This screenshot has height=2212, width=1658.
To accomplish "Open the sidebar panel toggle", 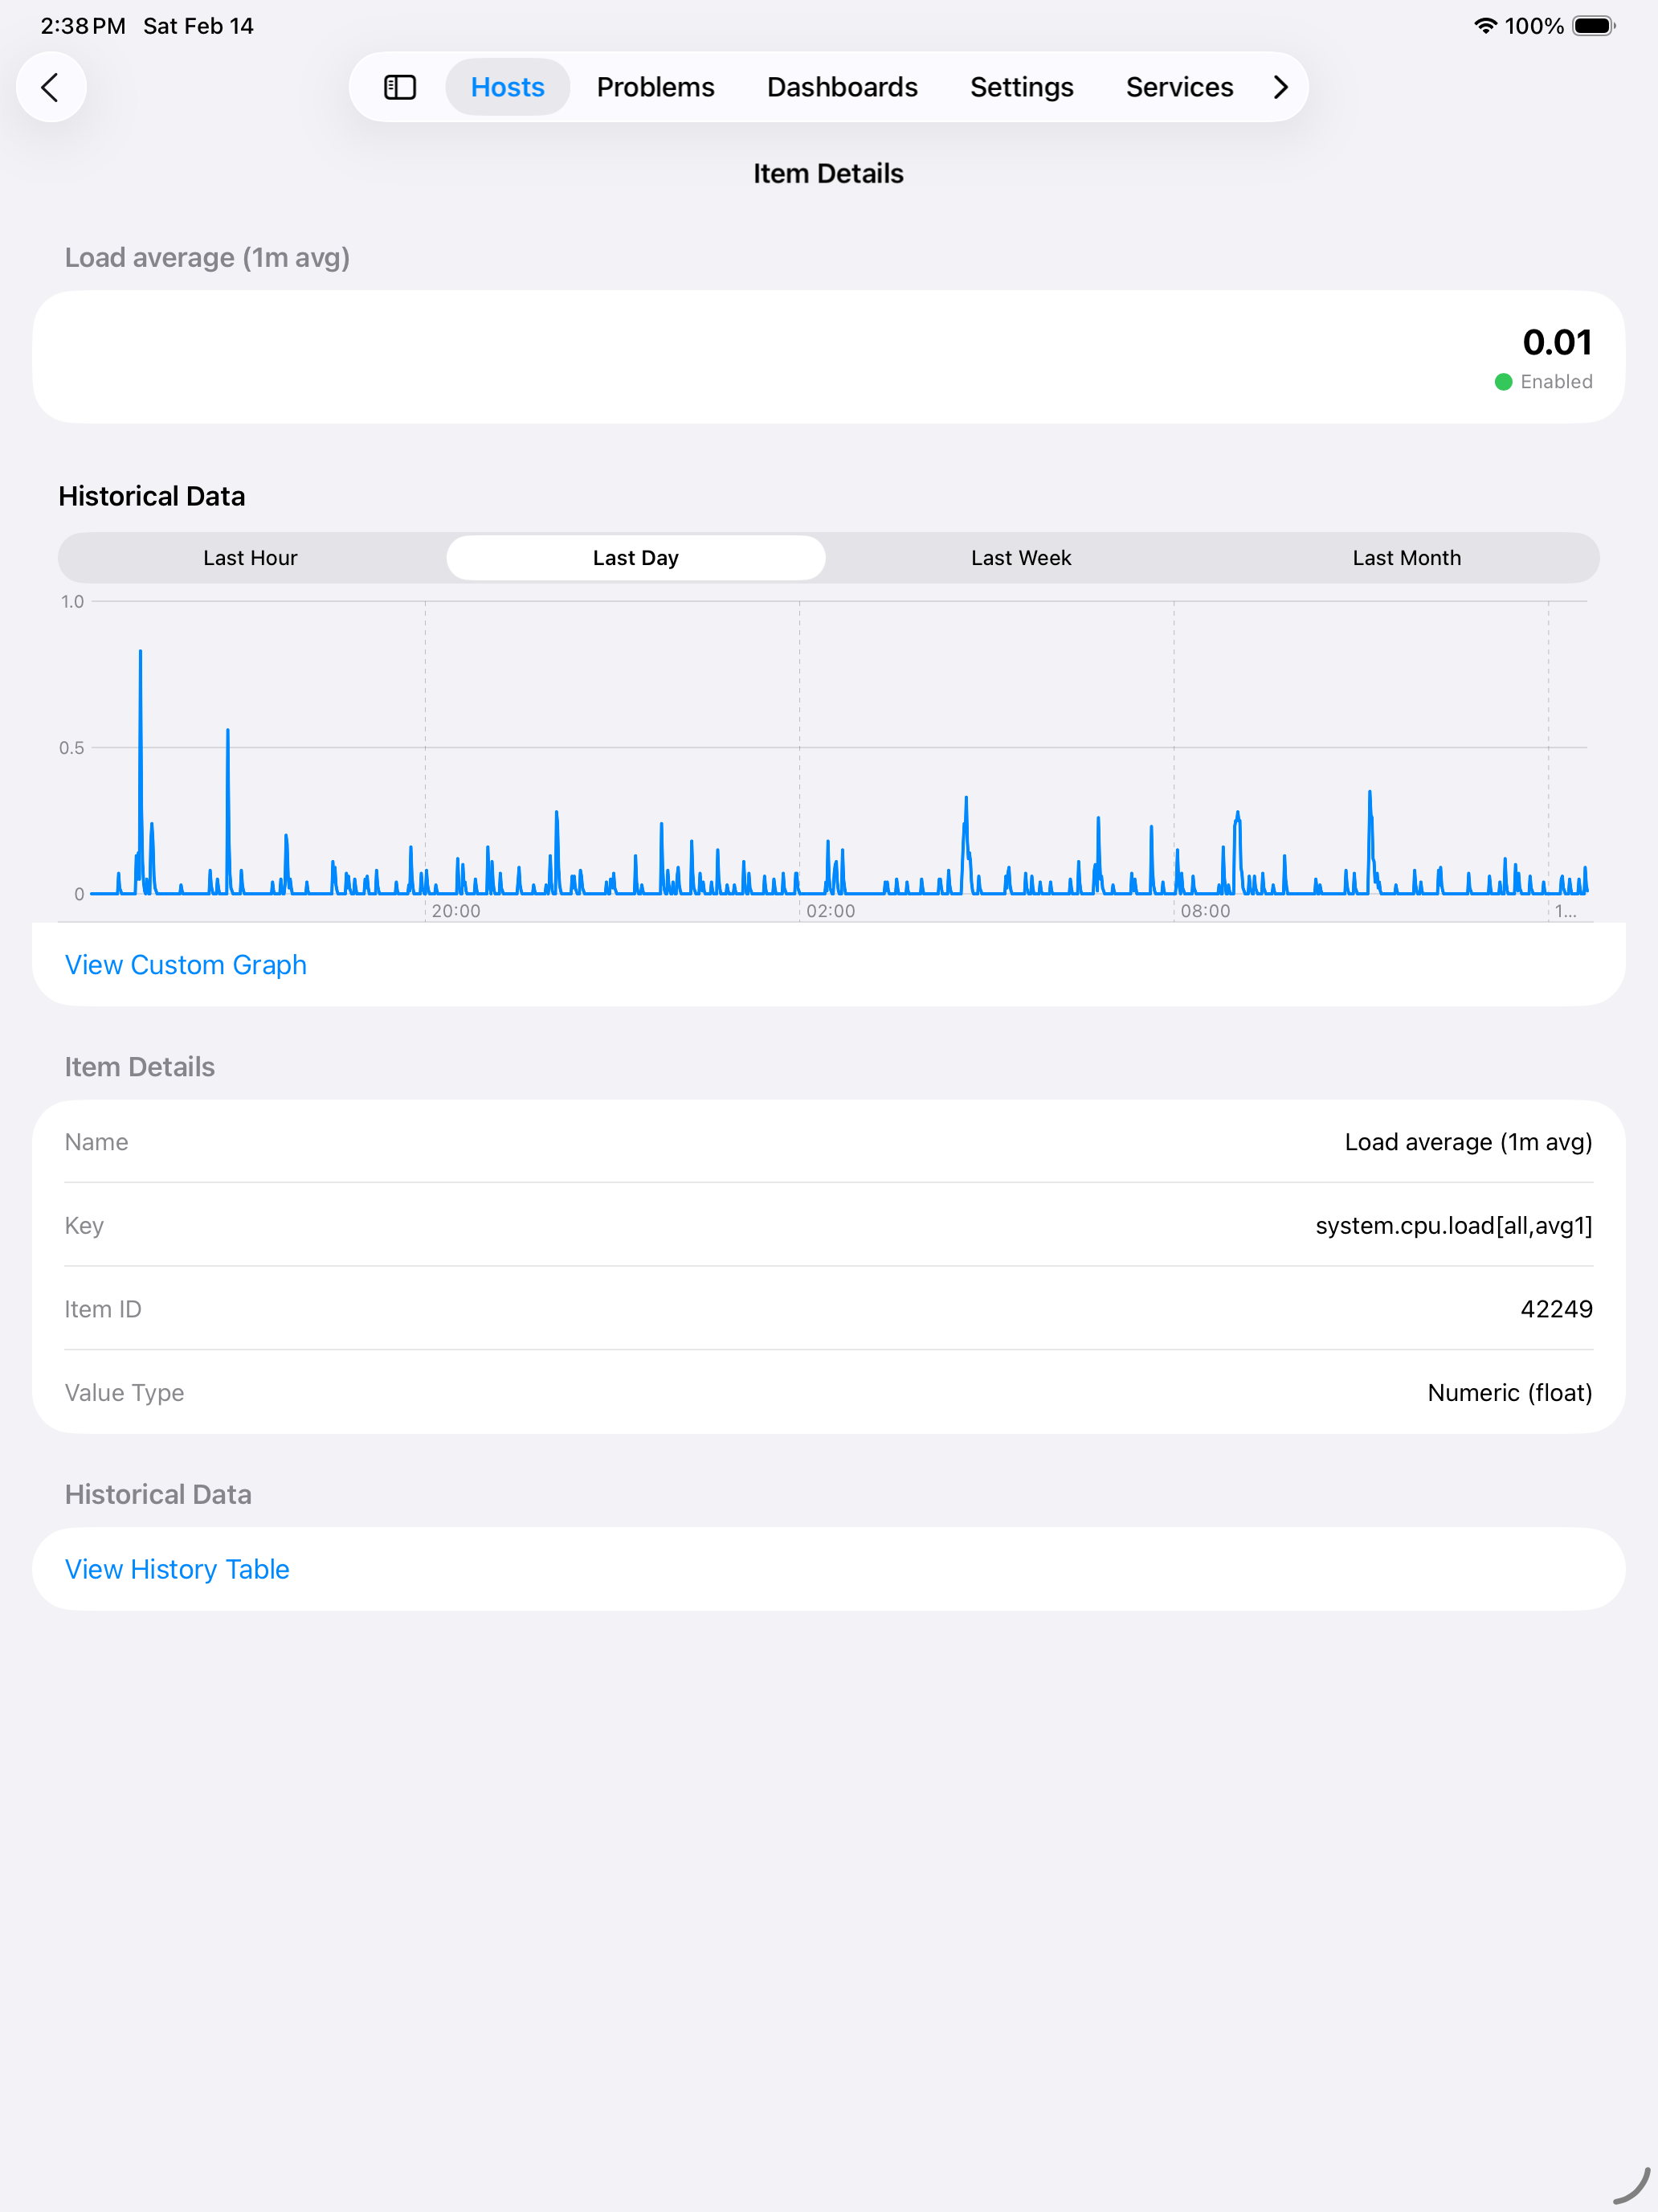I will point(400,87).
